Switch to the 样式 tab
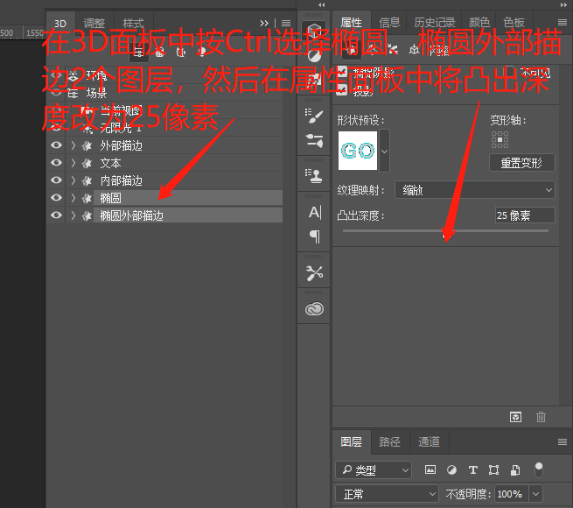Screen dimensions: 573x508 tap(133, 23)
